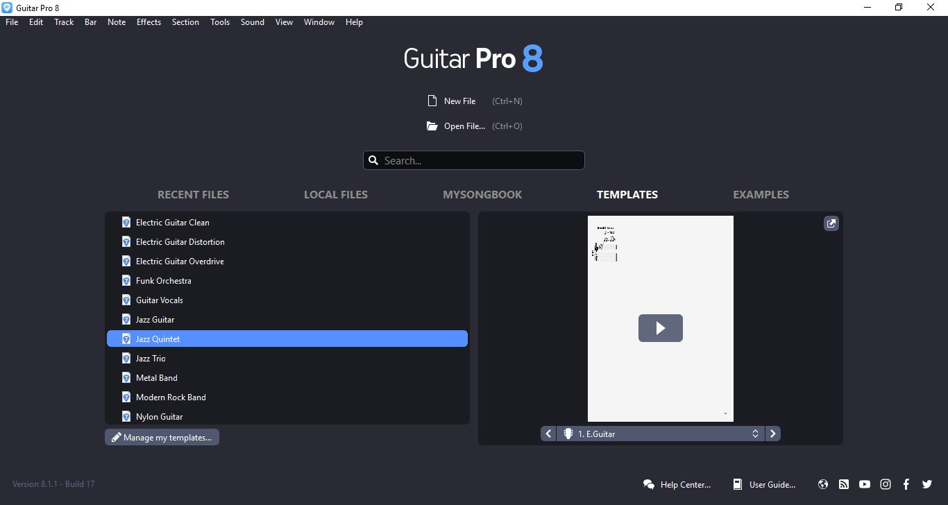This screenshot has height=505, width=948.
Task: Click the Guitar Pro title bar app icon
Action: [7, 7]
